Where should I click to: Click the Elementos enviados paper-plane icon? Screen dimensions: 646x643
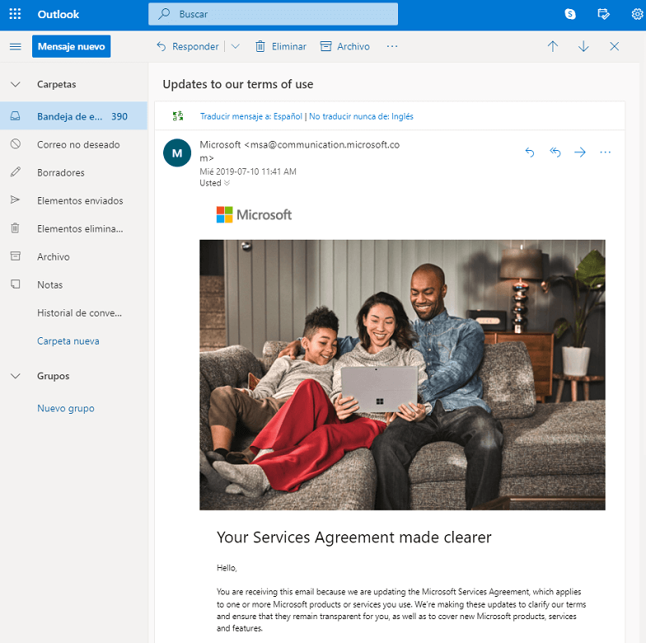point(15,199)
